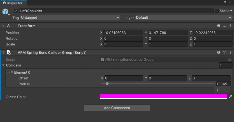The height and width of the screenshot is (122, 234).
Task: Enable the Static checkbox
Action: click(x=217, y=11)
